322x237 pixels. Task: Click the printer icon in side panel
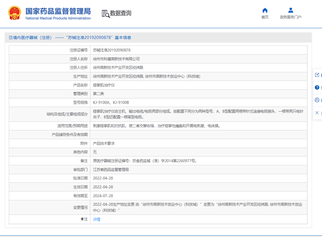(317, 100)
